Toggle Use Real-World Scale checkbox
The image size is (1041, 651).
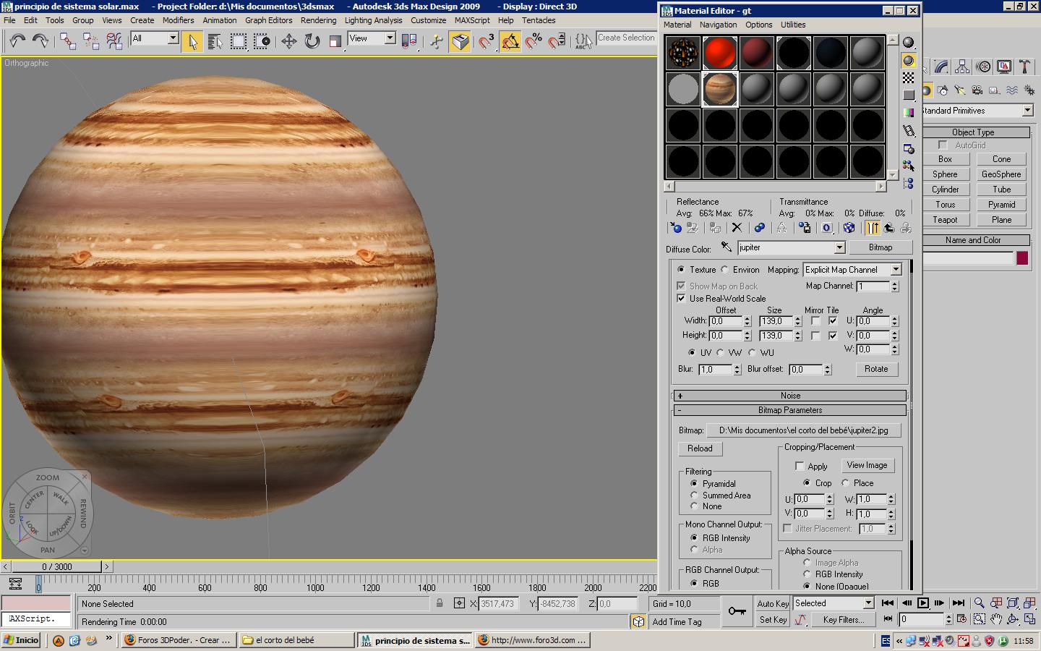click(x=681, y=298)
